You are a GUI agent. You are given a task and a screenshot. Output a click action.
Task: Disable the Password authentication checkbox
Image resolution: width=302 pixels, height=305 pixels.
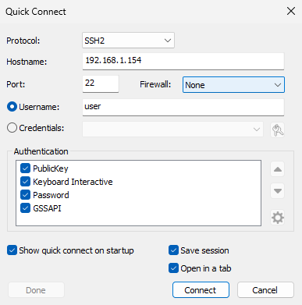click(25, 195)
